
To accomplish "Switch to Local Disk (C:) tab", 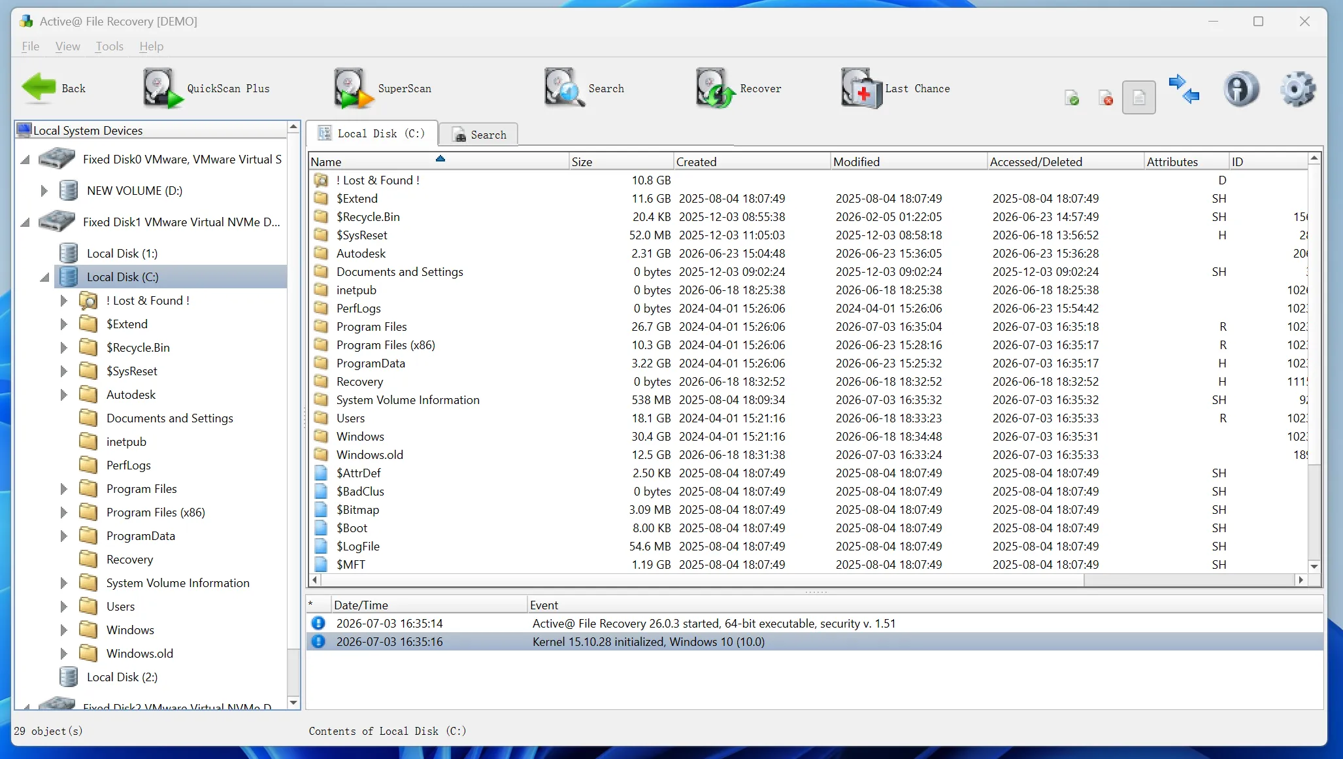I will 371,133.
